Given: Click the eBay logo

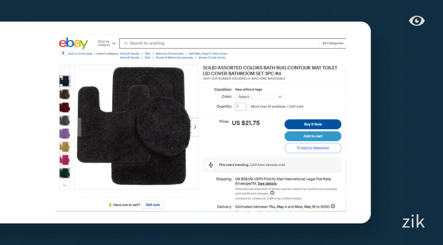Looking at the screenshot, I should tap(74, 43).
